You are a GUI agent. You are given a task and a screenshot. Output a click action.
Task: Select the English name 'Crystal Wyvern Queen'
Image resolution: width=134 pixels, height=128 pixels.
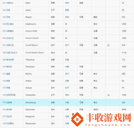pyautogui.click(x=35, y=52)
